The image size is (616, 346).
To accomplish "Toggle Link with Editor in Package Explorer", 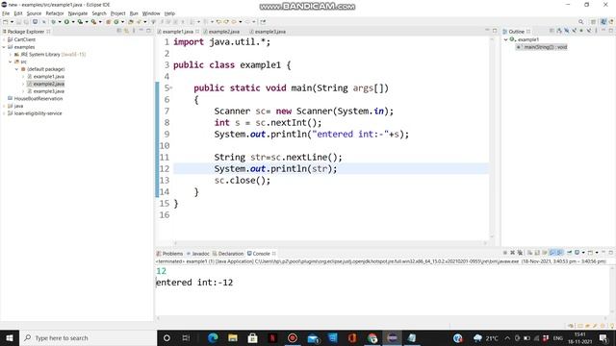I will 126,31.
